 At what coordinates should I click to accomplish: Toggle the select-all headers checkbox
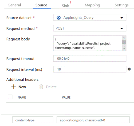(10, 97)
